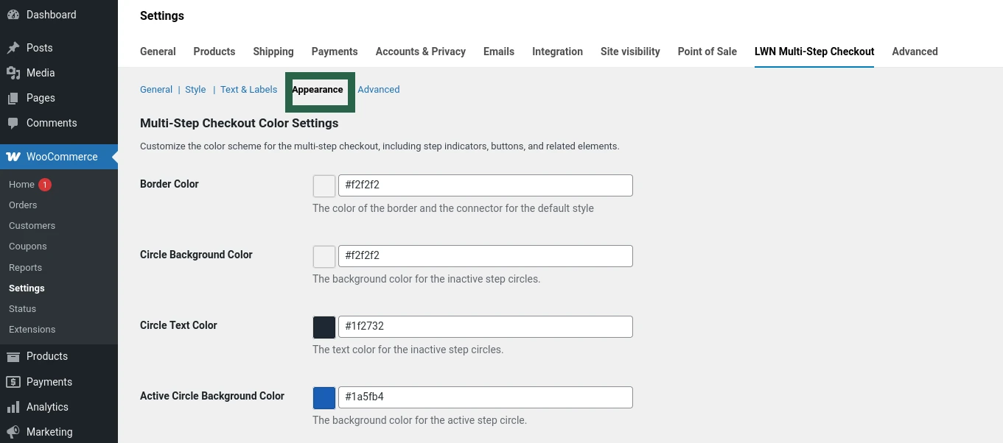Click the Payments dollar icon
Image resolution: width=1003 pixels, height=443 pixels.
(x=13, y=382)
